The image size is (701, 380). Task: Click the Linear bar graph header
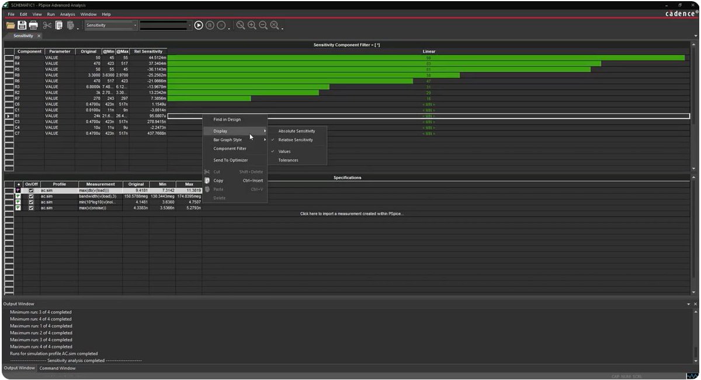coord(429,51)
